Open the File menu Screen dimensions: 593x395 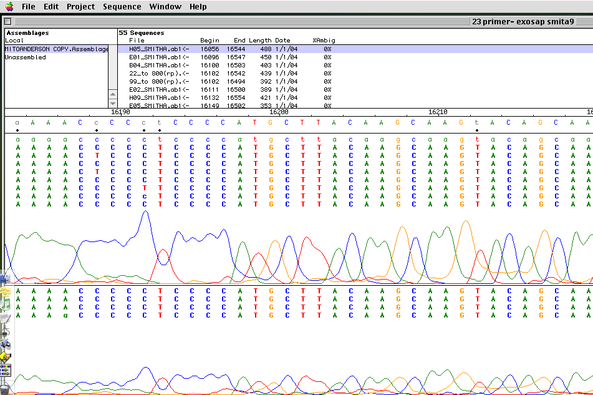click(x=28, y=7)
